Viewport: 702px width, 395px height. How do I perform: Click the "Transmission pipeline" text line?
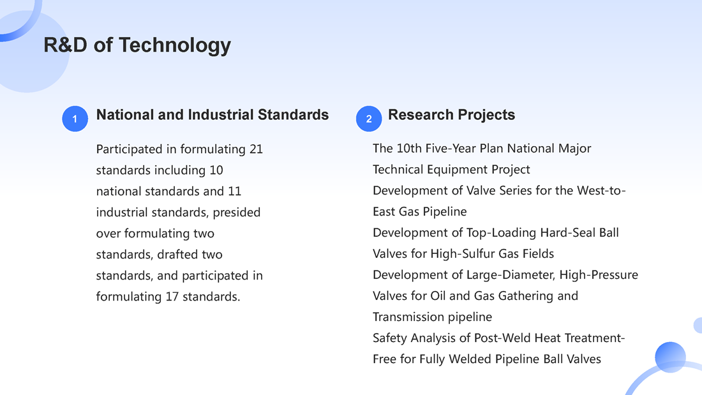tap(432, 317)
